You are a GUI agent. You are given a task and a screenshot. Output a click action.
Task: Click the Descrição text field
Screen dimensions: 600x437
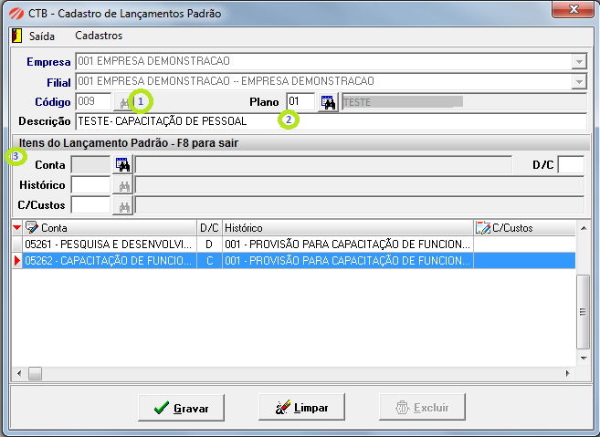coord(331,121)
